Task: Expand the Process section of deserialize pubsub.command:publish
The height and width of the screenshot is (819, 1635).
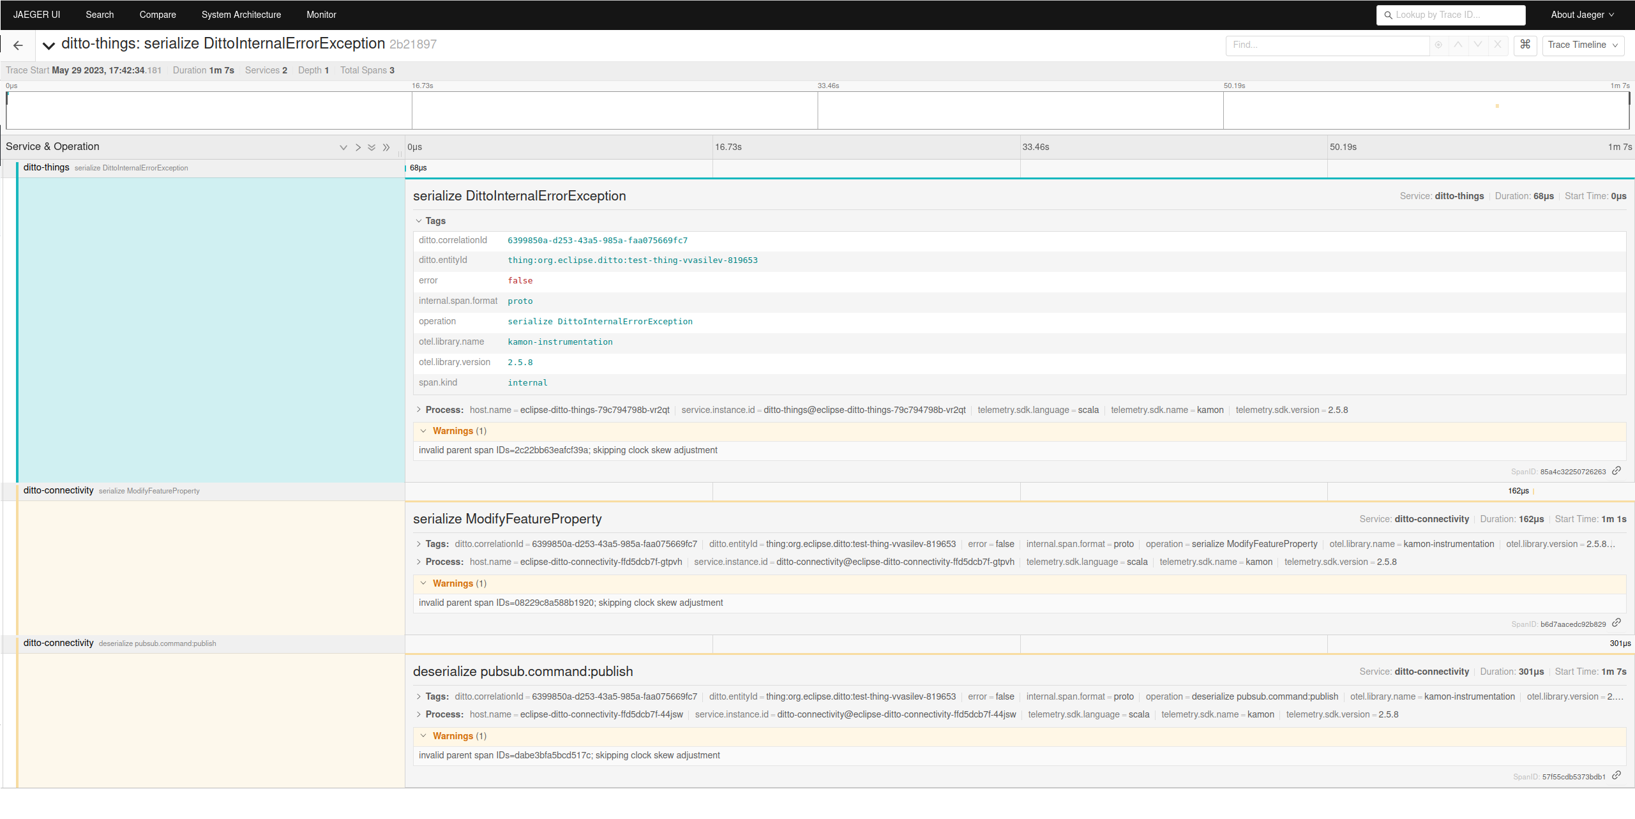Action: tap(419, 714)
